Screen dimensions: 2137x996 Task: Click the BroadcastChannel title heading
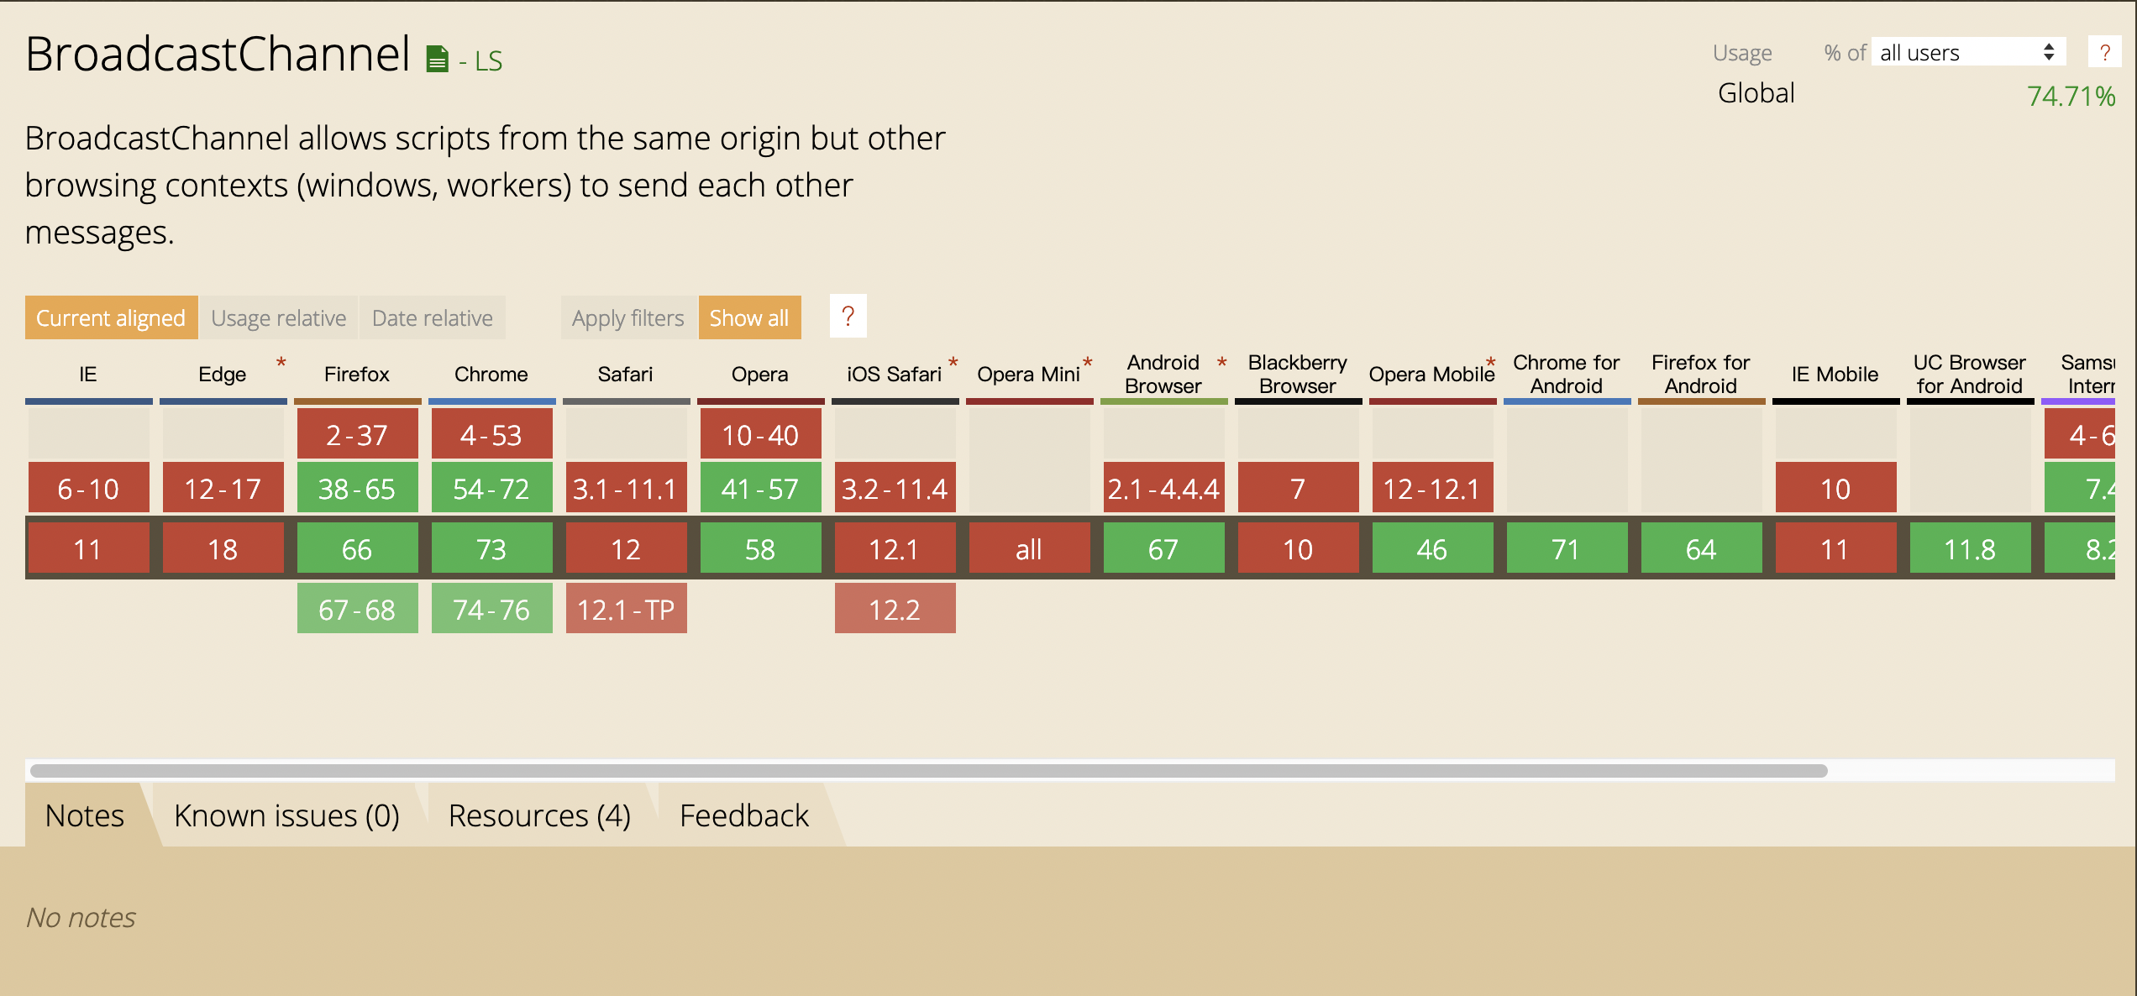pos(218,54)
